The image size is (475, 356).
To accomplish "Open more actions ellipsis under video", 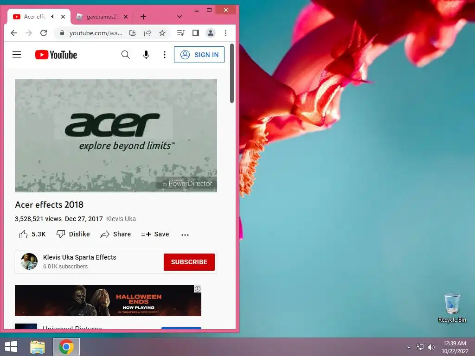I will coord(185,235).
